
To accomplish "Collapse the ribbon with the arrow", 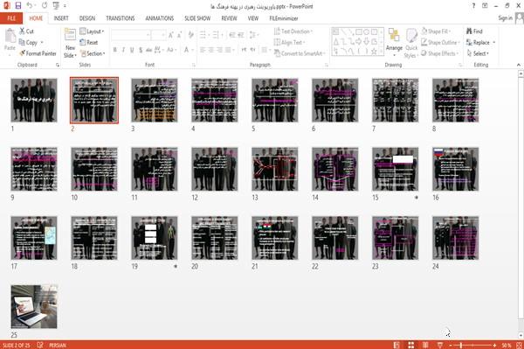I will [x=518, y=65].
